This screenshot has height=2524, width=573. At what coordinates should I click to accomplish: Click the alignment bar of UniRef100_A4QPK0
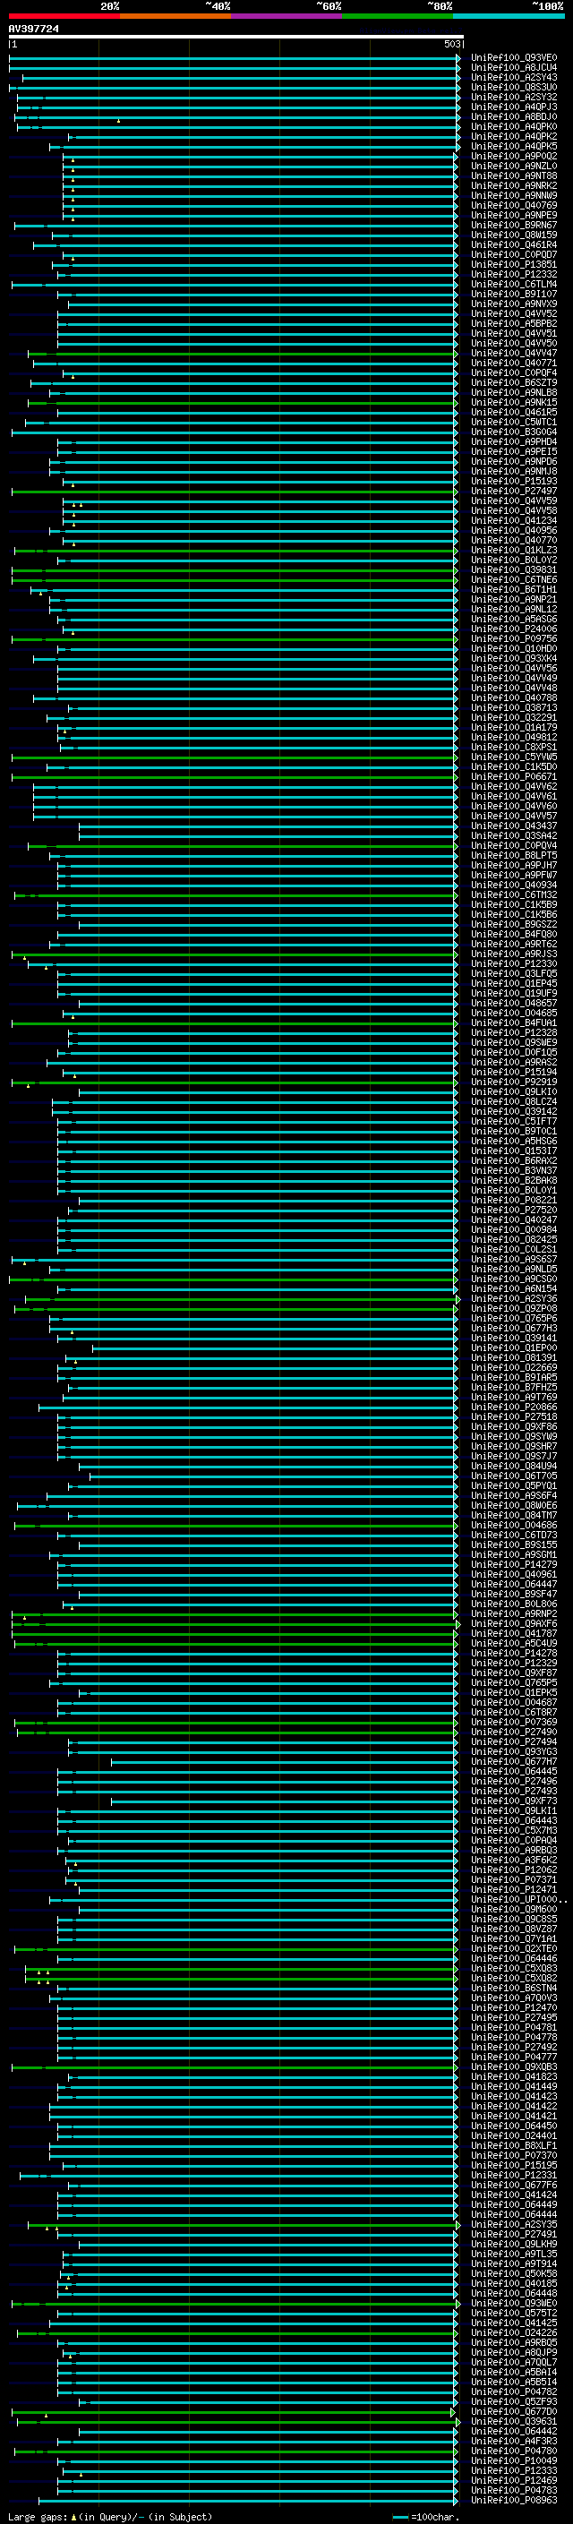tap(238, 127)
